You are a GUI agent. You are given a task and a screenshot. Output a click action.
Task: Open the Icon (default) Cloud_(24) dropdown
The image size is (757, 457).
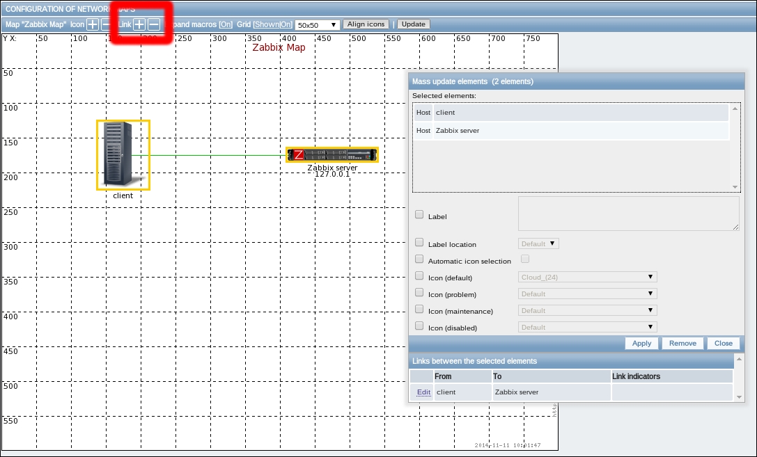coord(588,277)
